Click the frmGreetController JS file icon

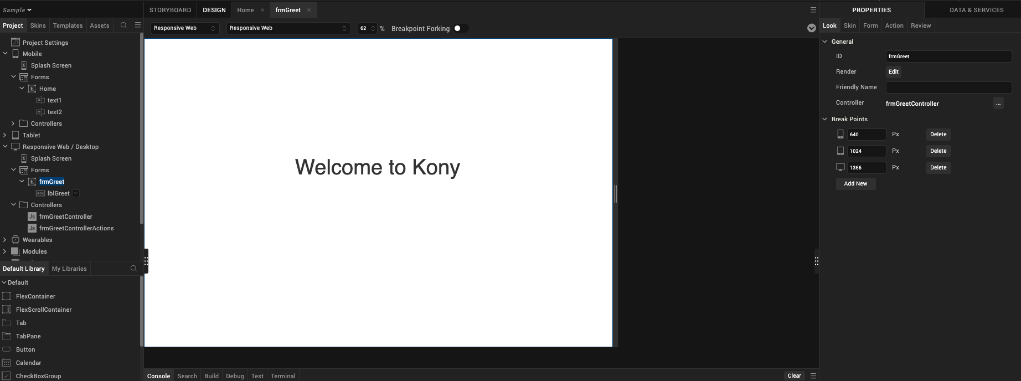(x=32, y=217)
